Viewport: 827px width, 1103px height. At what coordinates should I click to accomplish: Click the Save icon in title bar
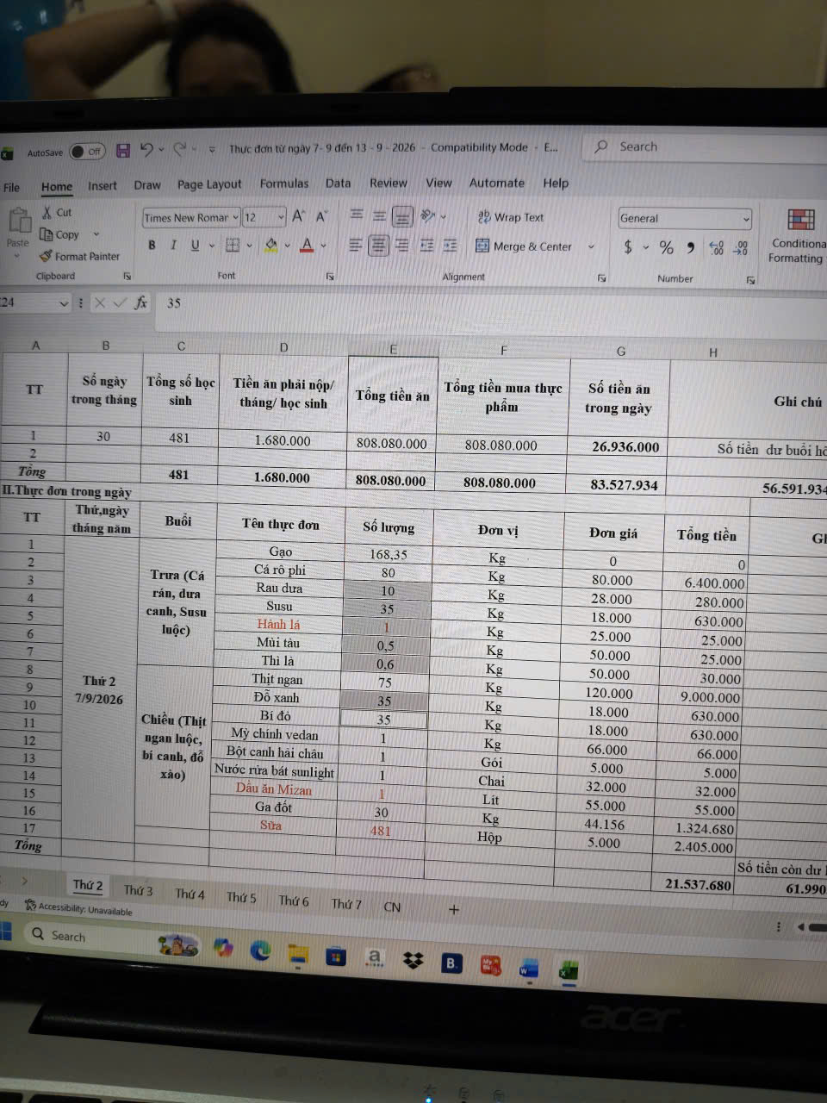[x=123, y=151]
